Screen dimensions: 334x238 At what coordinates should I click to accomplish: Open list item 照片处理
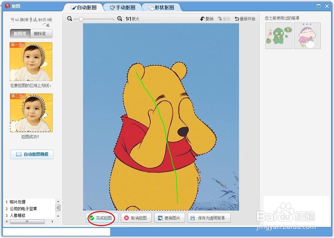pyautogui.click(x=18, y=202)
